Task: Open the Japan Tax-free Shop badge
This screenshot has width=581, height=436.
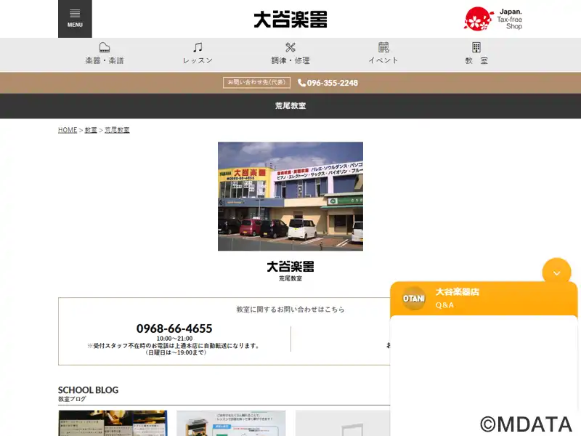Action: coord(493,19)
